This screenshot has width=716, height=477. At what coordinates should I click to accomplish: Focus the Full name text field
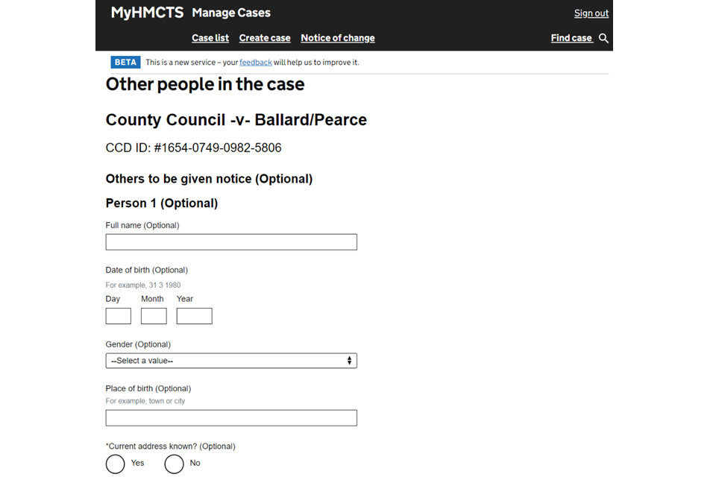click(x=231, y=242)
